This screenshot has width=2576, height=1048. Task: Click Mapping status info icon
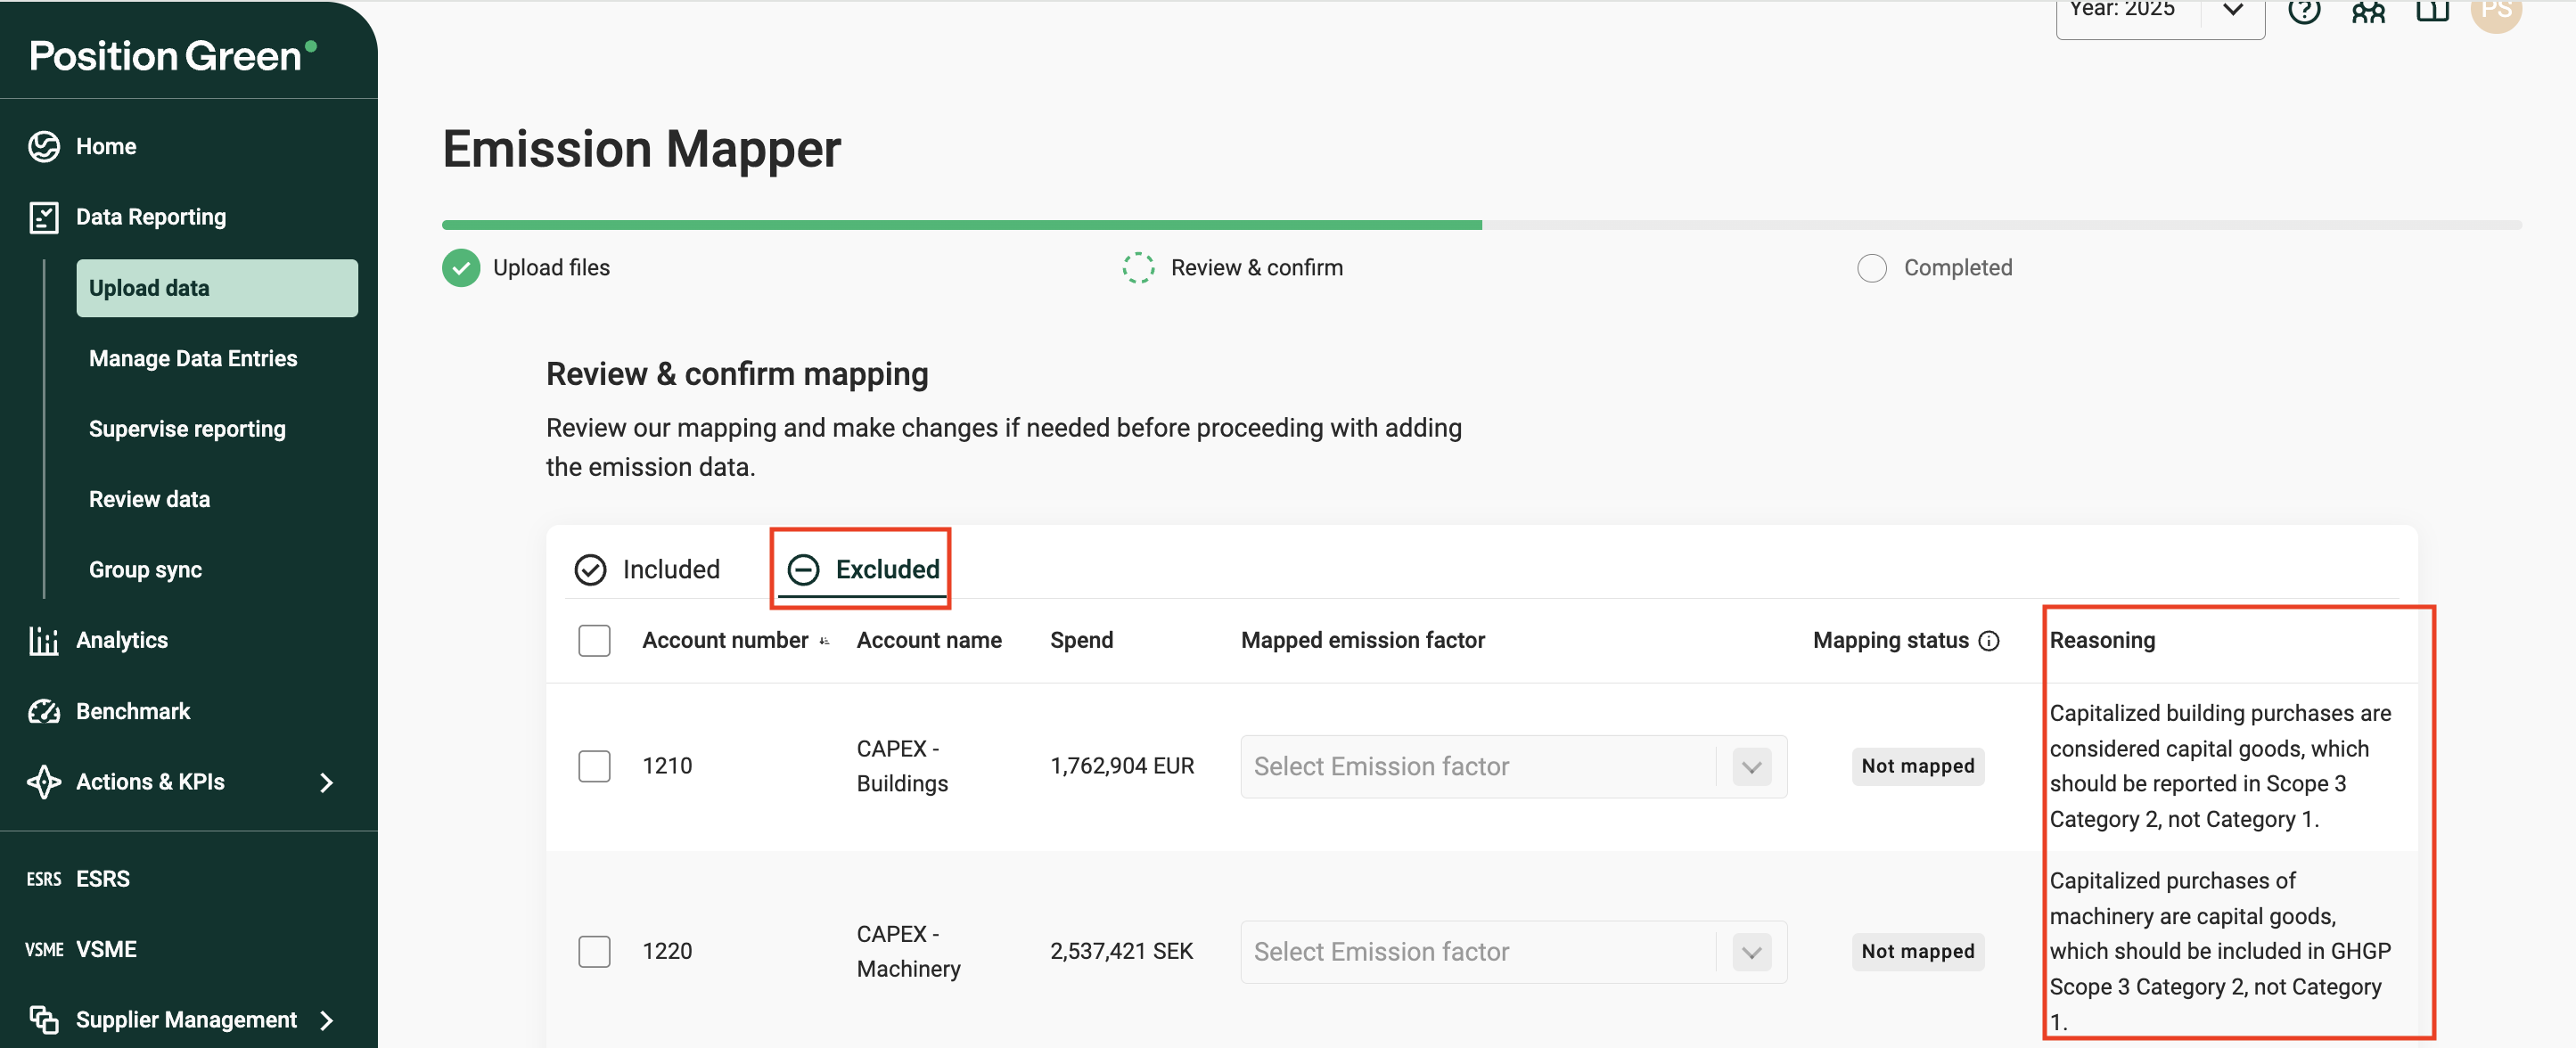[x=1989, y=641]
